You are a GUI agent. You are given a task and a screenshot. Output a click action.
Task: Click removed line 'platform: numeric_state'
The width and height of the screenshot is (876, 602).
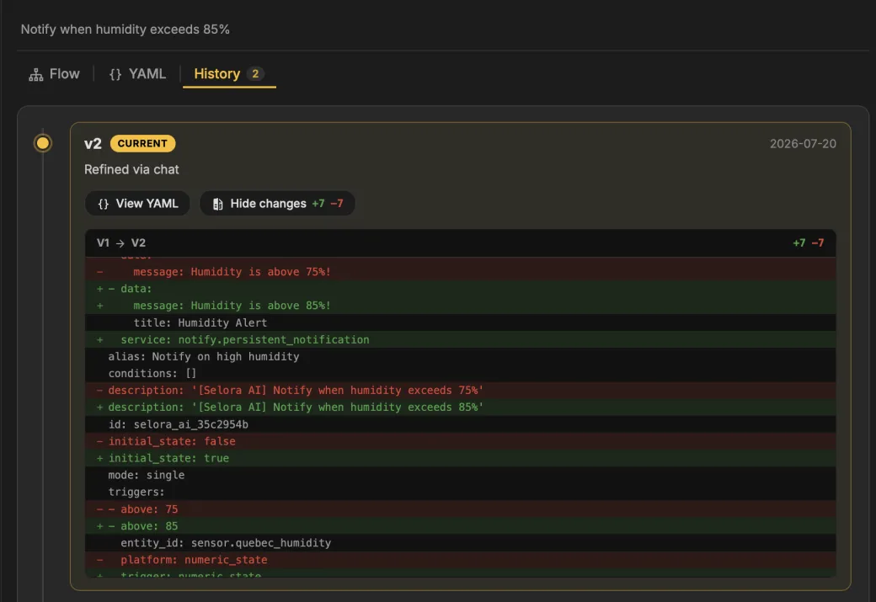point(461,560)
